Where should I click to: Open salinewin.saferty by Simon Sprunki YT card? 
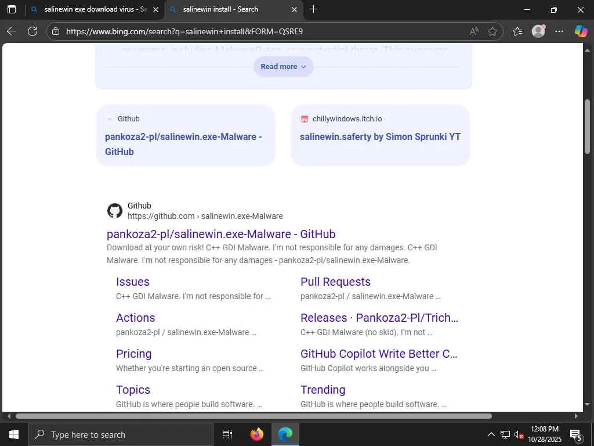click(381, 135)
